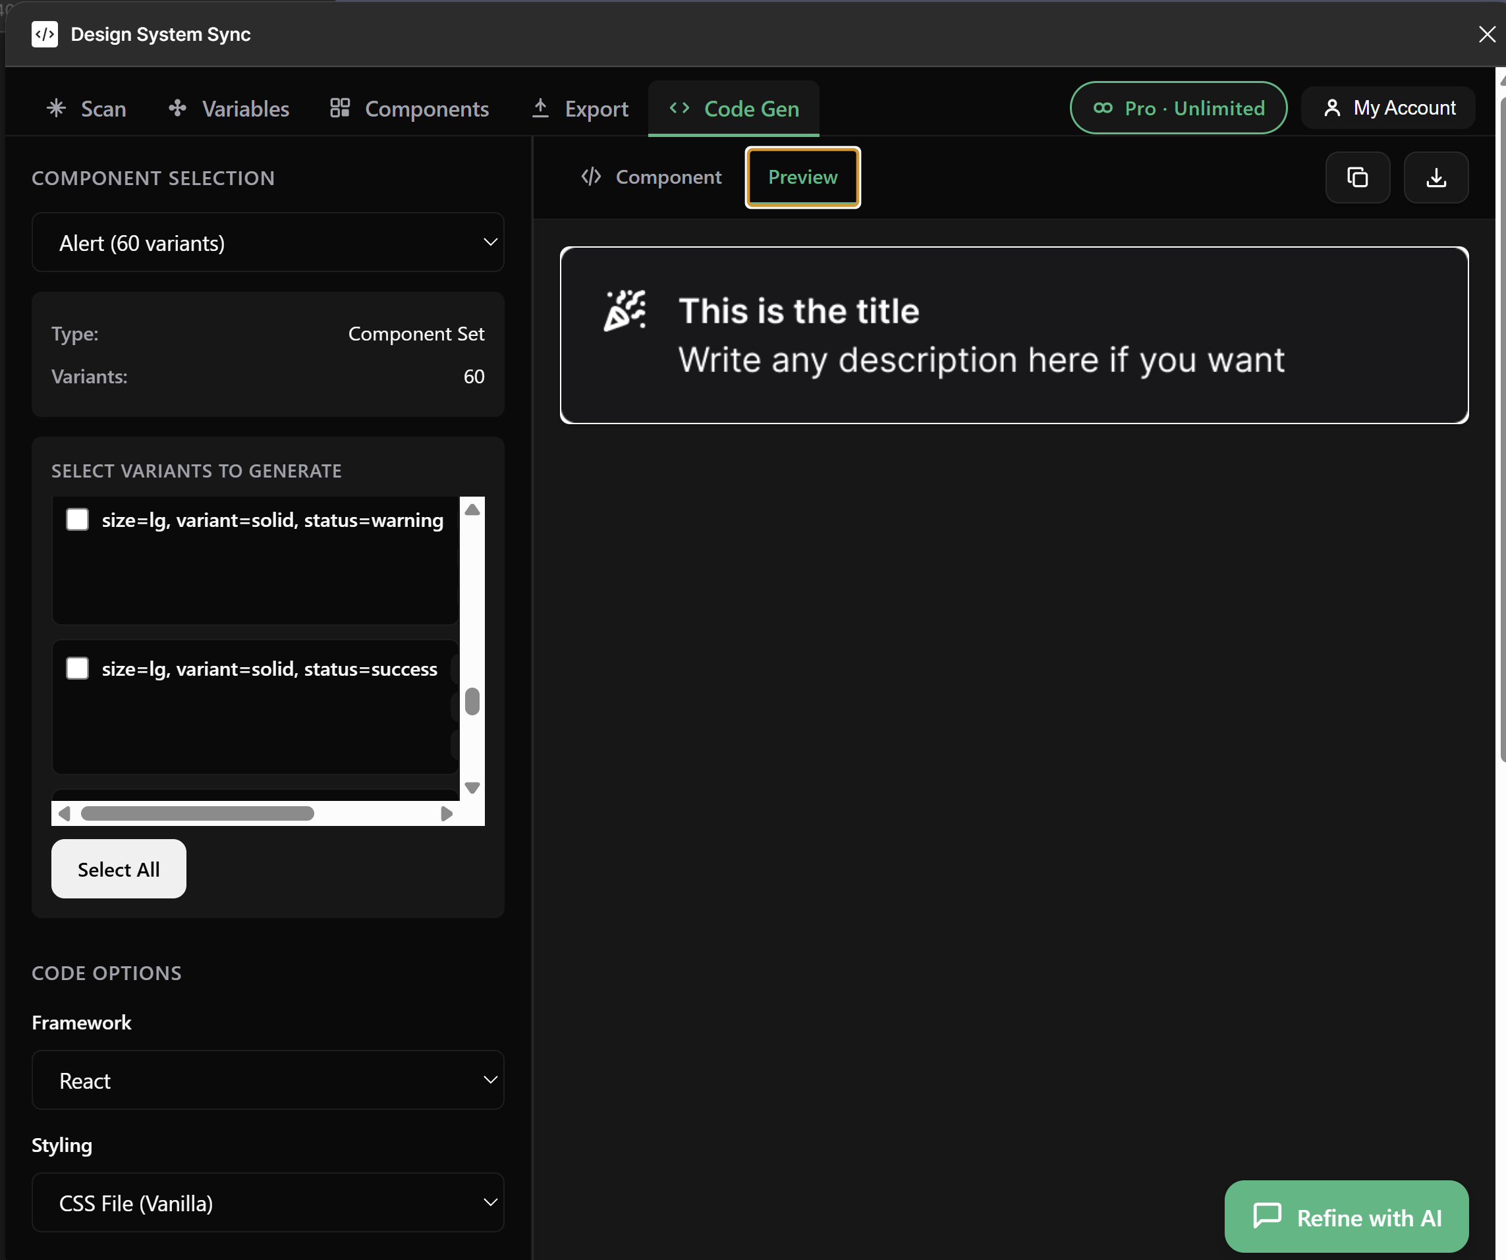Select the Code Gen angle-brackets icon

pos(680,108)
